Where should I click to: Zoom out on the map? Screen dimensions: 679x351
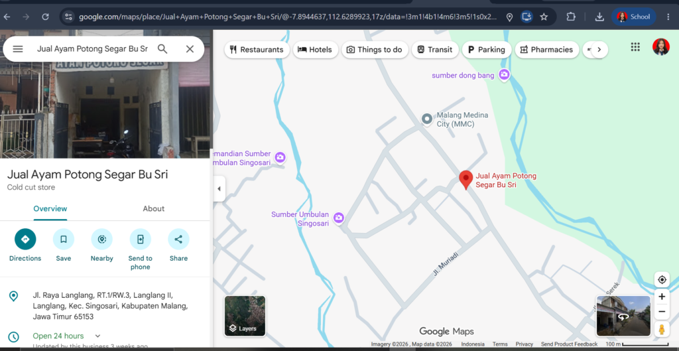(662, 312)
